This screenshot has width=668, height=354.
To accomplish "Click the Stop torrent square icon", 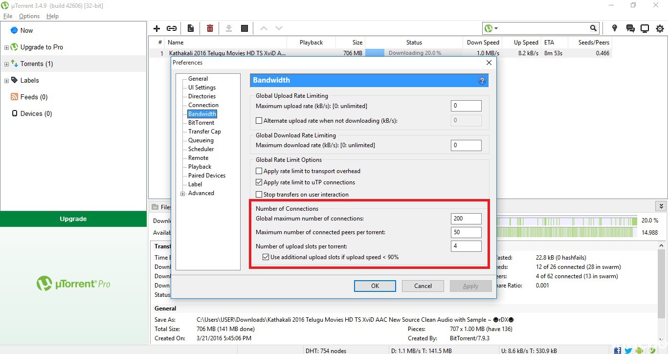I will 245,28.
